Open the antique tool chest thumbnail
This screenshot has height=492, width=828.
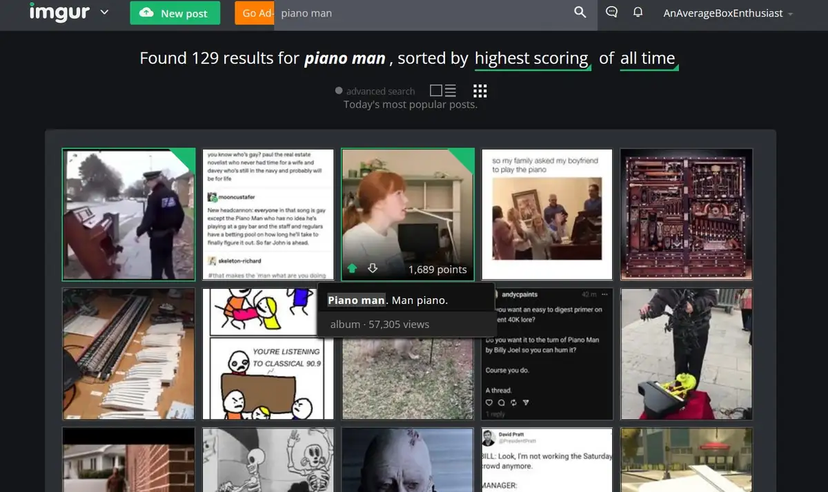click(x=687, y=214)
